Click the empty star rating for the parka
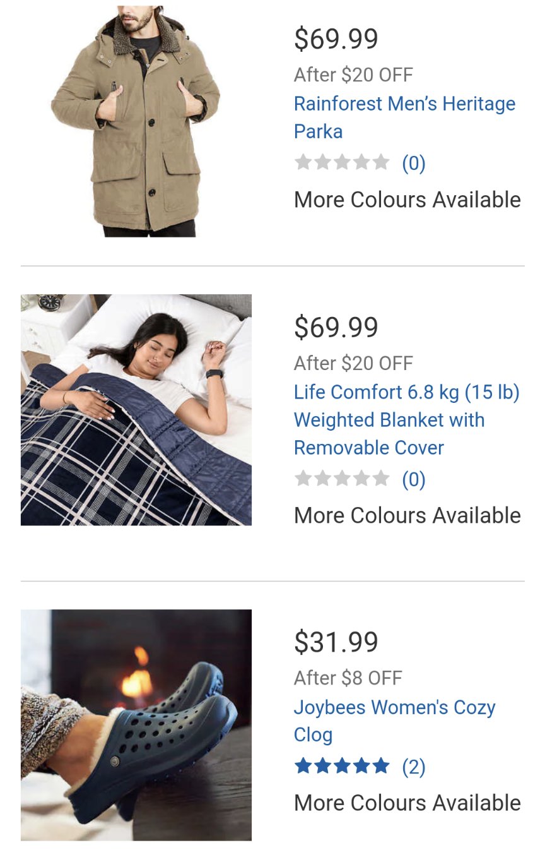This screenshot has height=862, width=545. point(342,163)
